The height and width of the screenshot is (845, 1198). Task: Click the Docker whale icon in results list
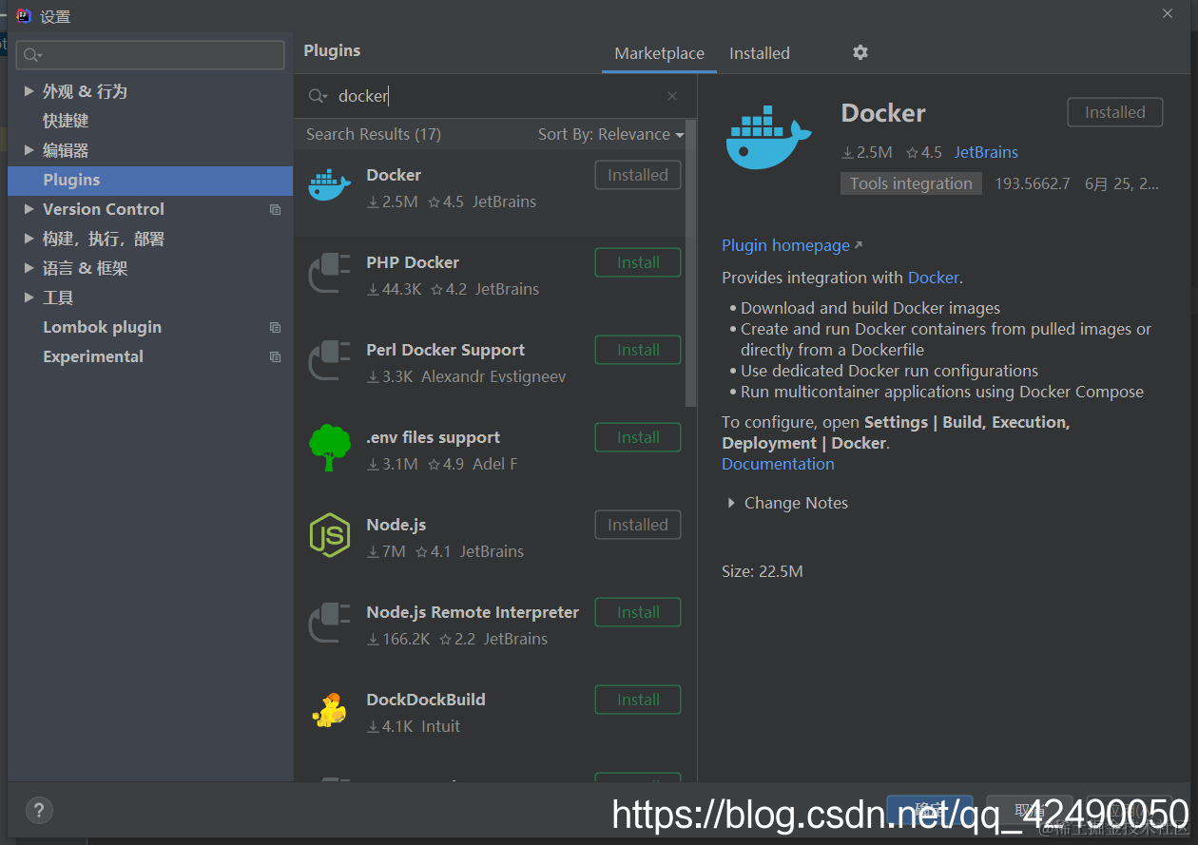point(330,185)
